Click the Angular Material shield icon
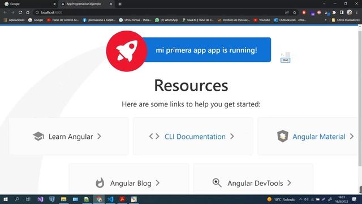Screen dimensions: 362x204 pos(283,136)
